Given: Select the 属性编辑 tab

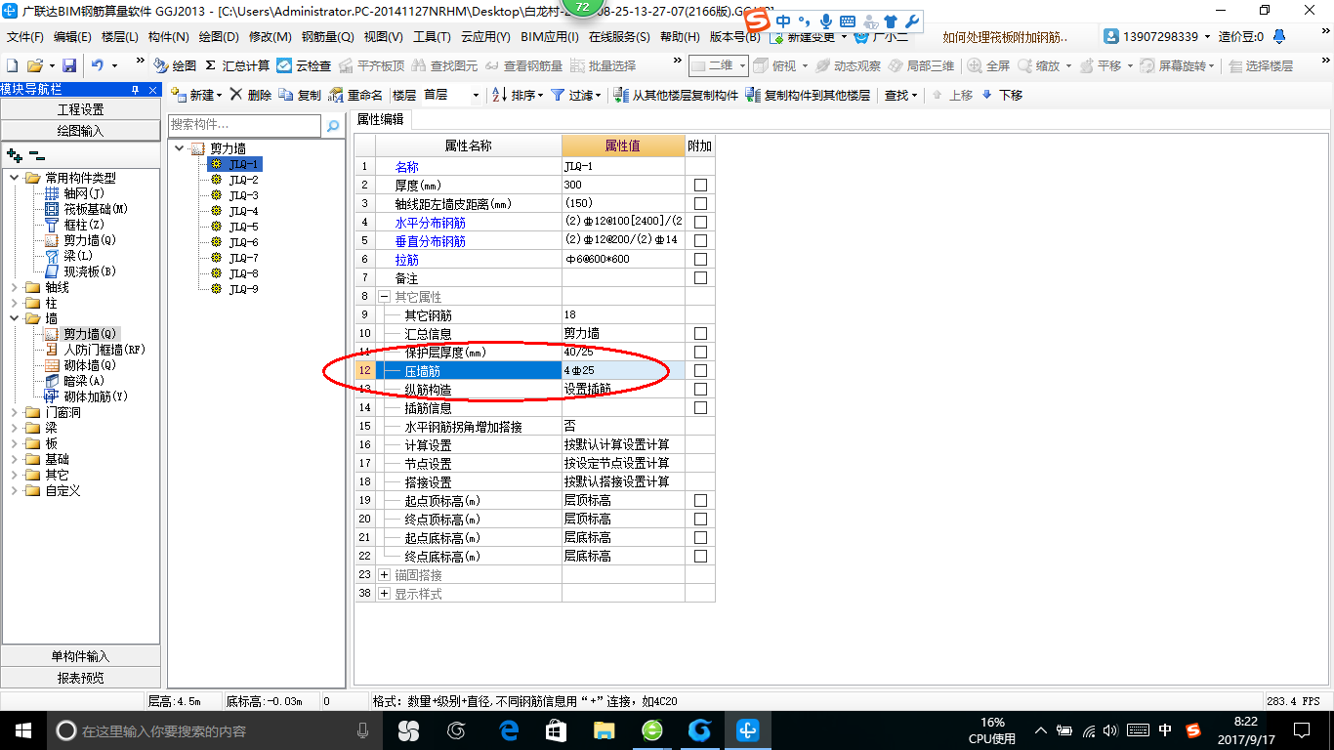Looking at the screenshot, I should (x=380, y=119).
